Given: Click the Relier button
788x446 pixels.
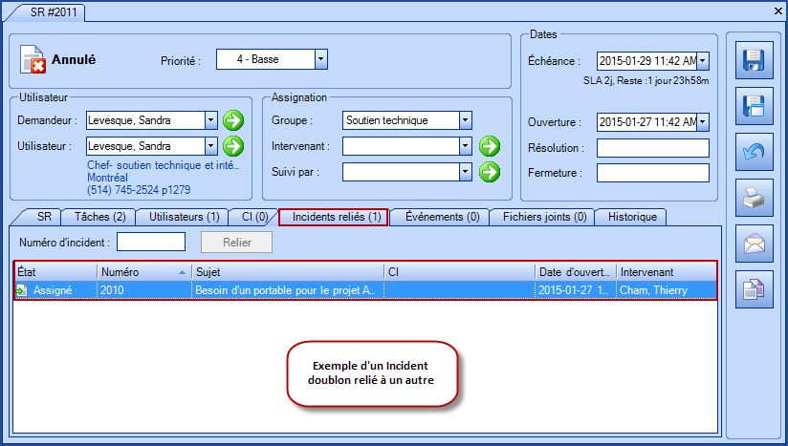Looking at the screenshot, I should [x=236, y=243].
